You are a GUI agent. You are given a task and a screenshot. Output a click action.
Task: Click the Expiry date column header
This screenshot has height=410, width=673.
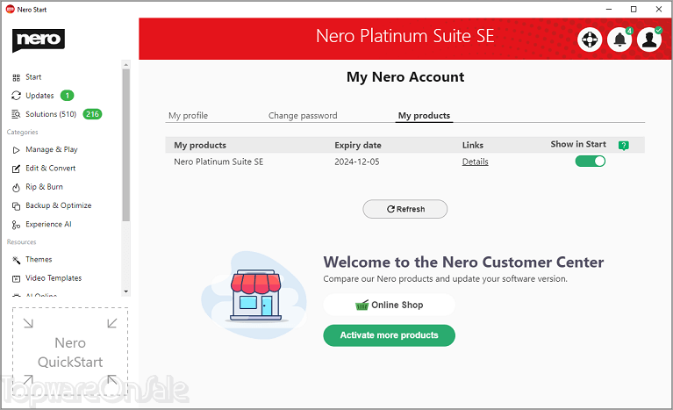(358, 145)
